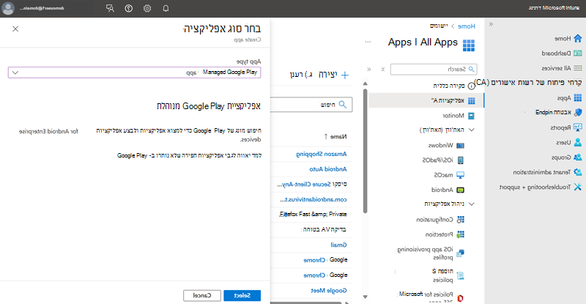Click the Refresh toolbar button
This screenshot has width=586, height=304.
302,75
